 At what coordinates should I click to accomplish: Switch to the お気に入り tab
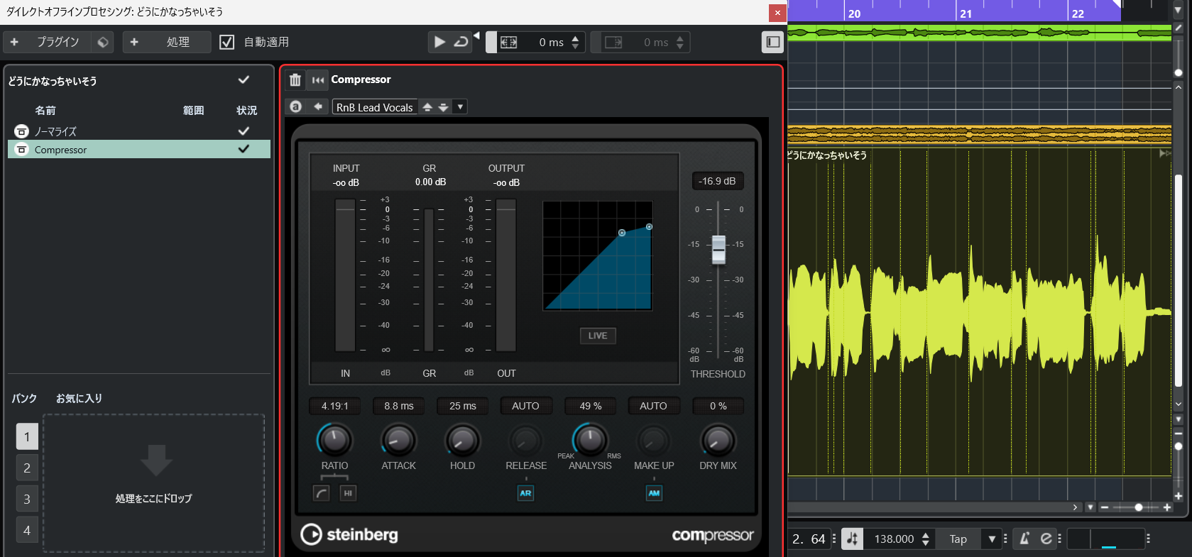(79, 398)
